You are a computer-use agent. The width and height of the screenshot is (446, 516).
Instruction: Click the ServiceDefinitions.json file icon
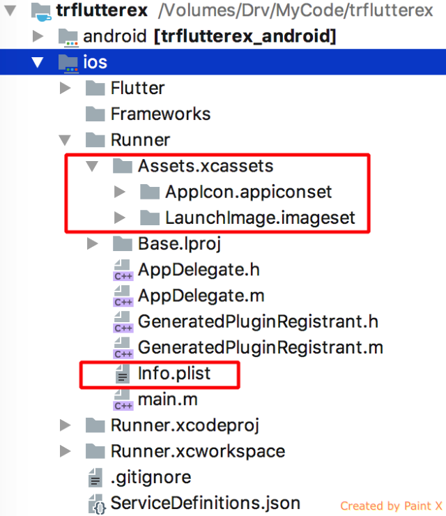pos(96,504)
